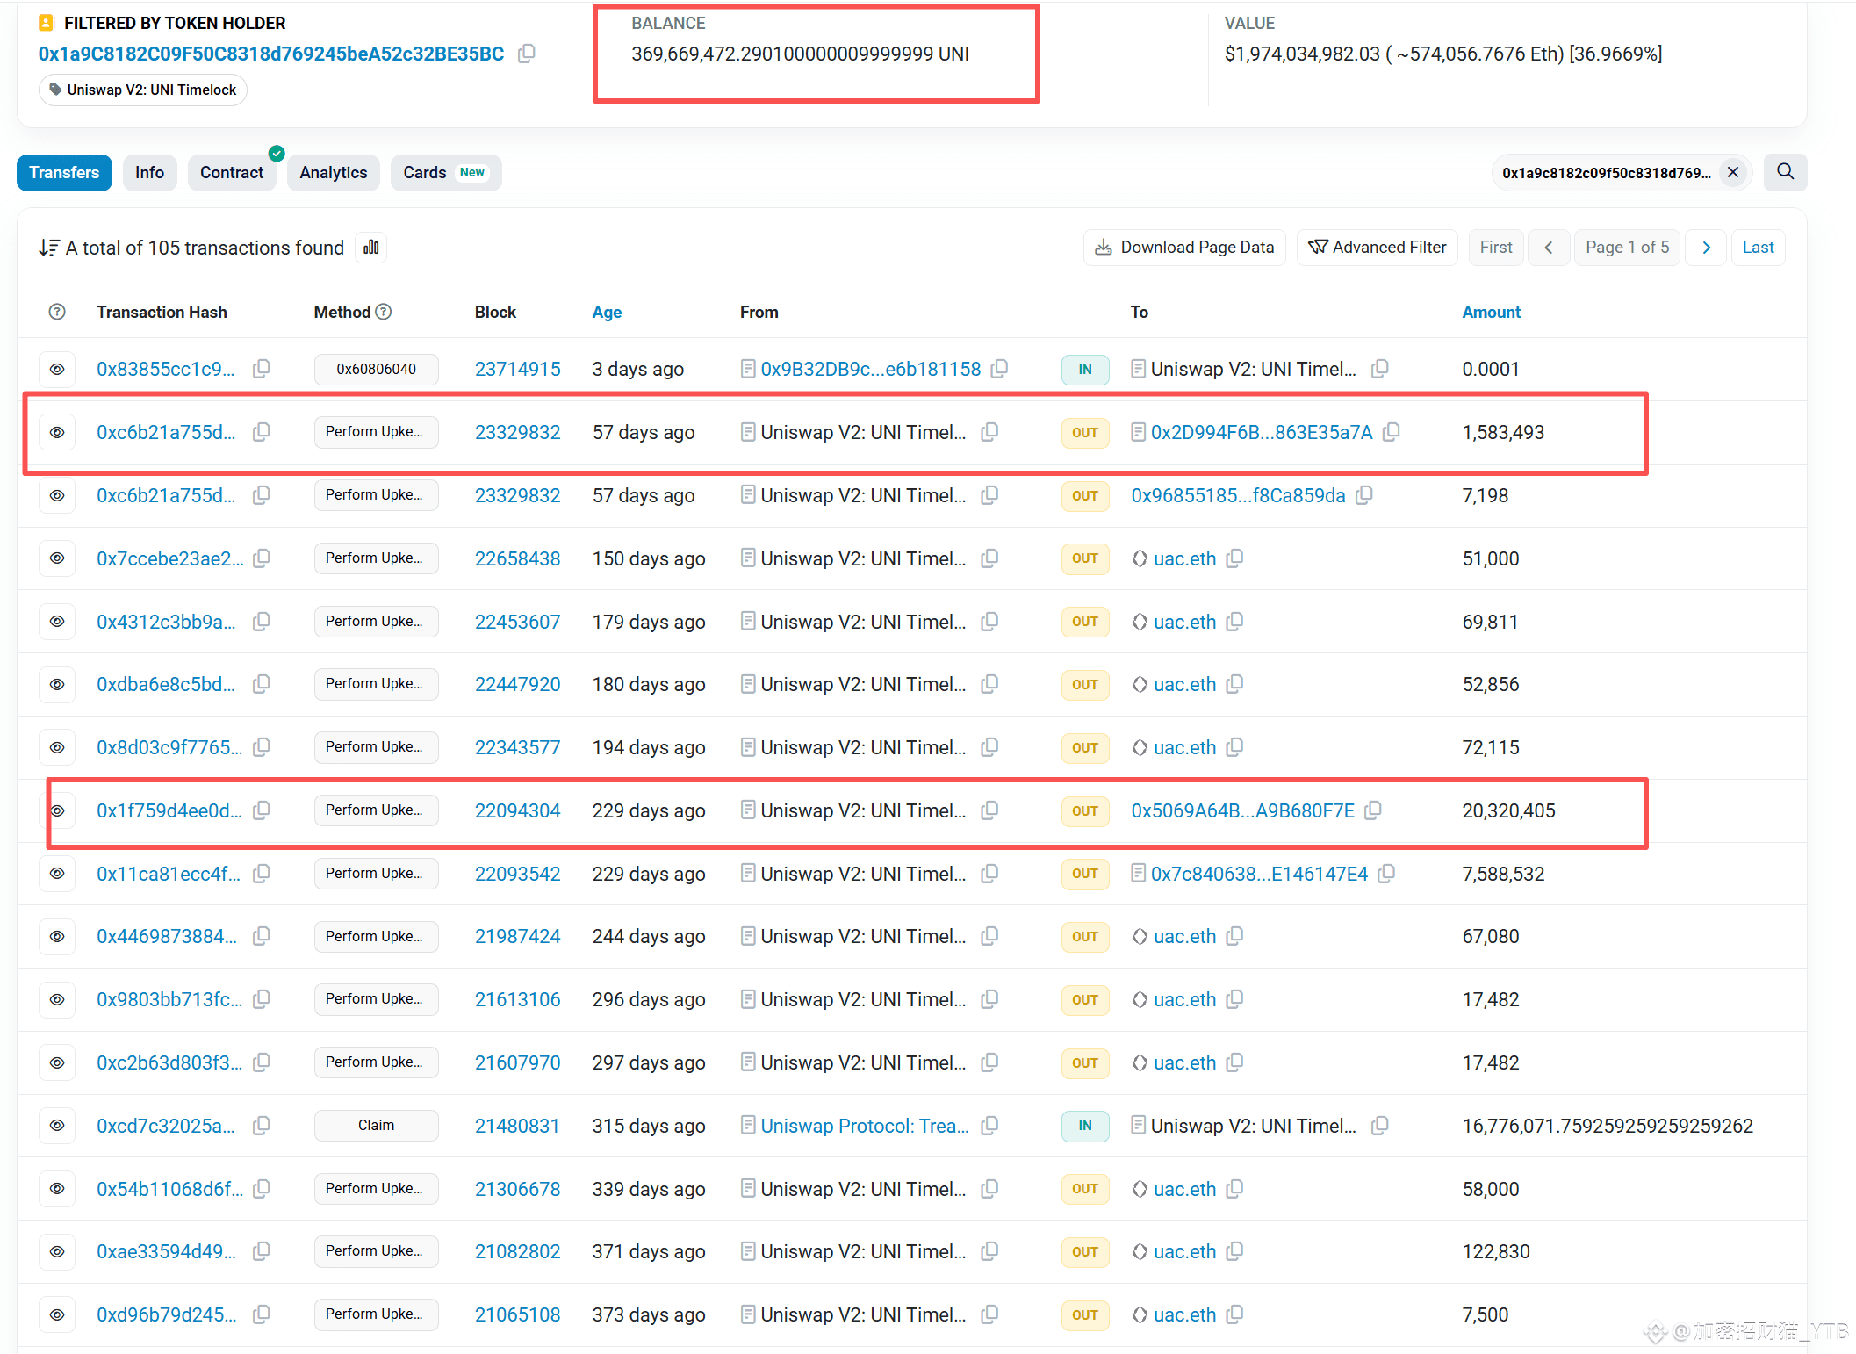Clear the address filter with X
This screenshot has height=1354, width=1856.
(1733, 173)
